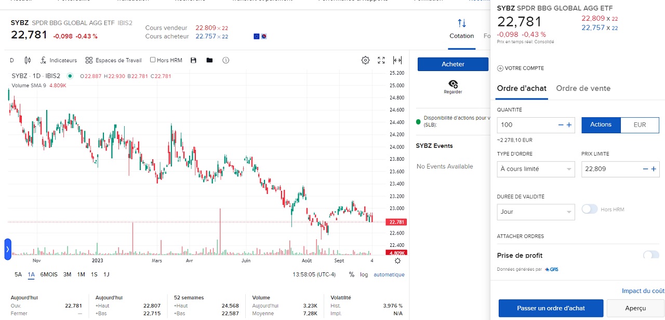Viewport: 665px width, 320px height.
Task: Enable the Prise de profit toggle
Action: click(x=650, y=255)
